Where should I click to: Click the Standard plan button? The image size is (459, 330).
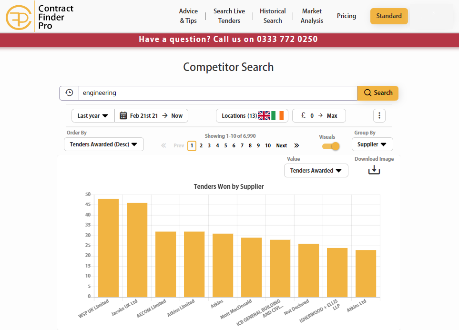click(x=389, y=16)
